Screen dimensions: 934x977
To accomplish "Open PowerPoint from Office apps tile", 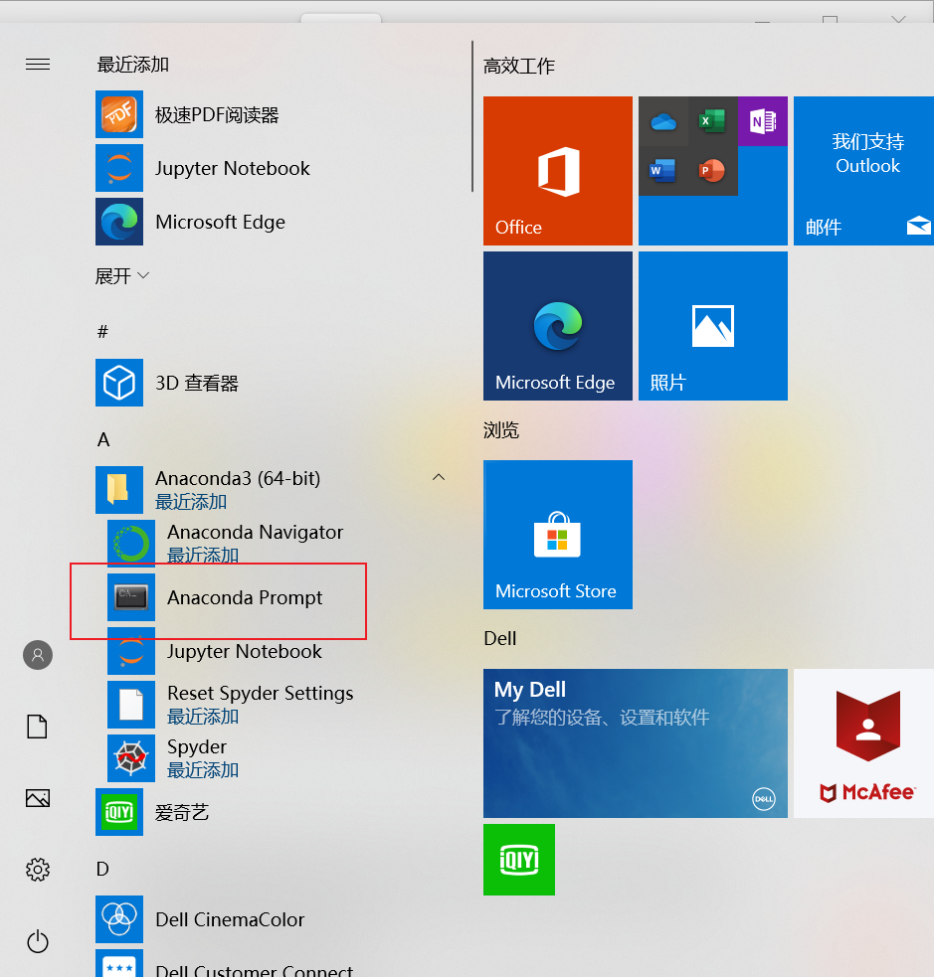I will tap(712, 171).
